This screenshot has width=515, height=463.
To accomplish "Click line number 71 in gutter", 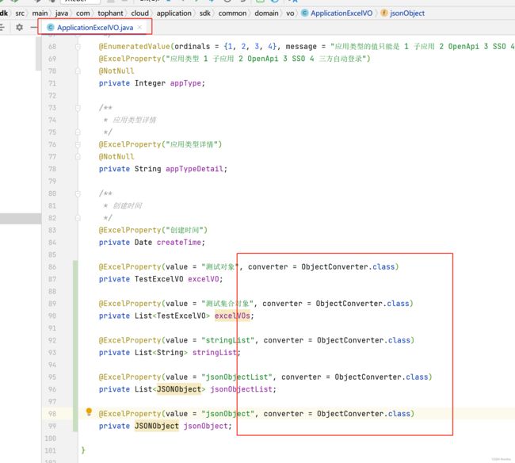I will [x=52, y=83].
